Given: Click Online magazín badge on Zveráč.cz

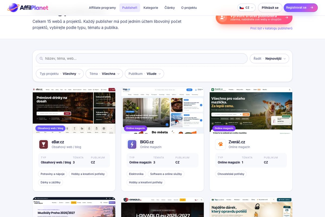Looking at the screenshot, I should [224, 128].
